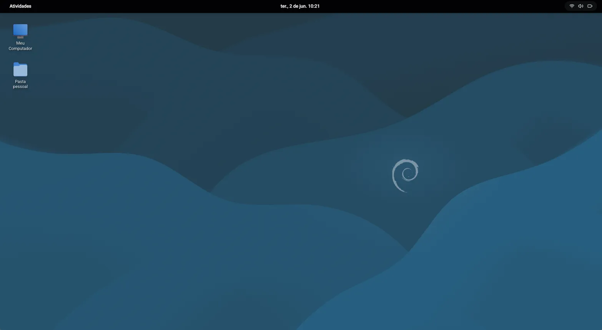Image resolution: width=602 pixels, height=330 pixels.
Task: Click the Wi-Fi icon in the top bar
Action: pyautogui.click(x=572, y=6)
